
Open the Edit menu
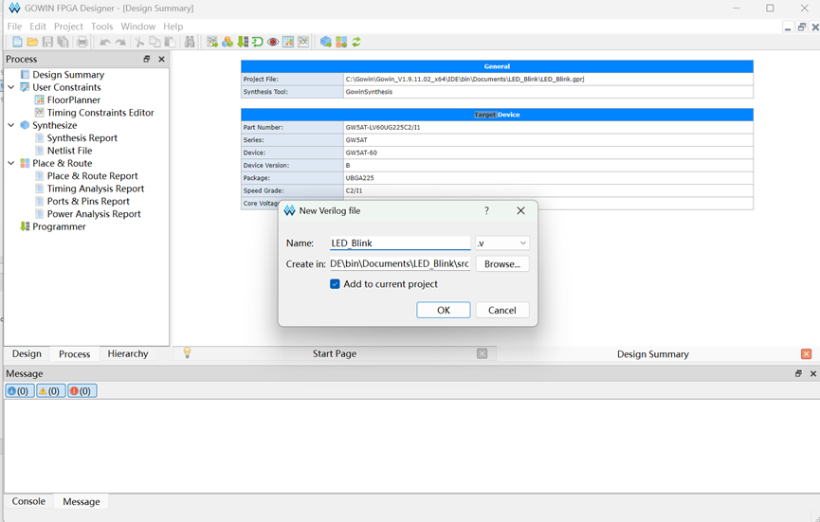point(38,27)
